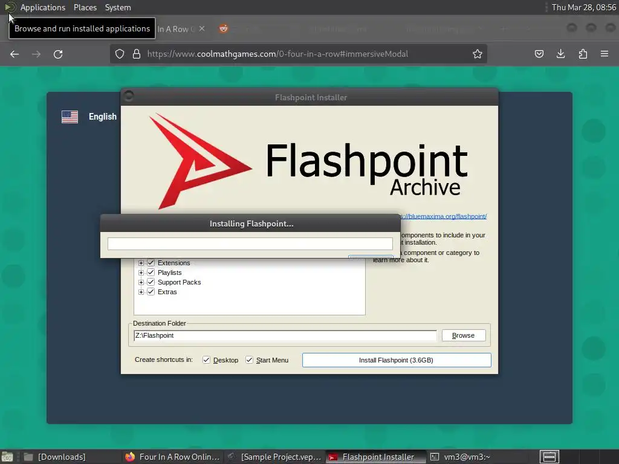Viewport: 619px width, 464px height.
Task: Toggle the Extras component checkbox
Action: [x=151, y=292]
